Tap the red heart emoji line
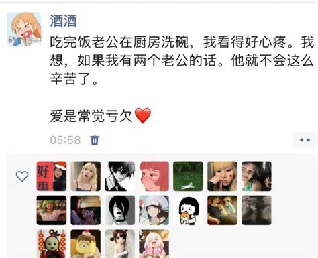Screen dimensions: 318x258 (x=101, y=116)
